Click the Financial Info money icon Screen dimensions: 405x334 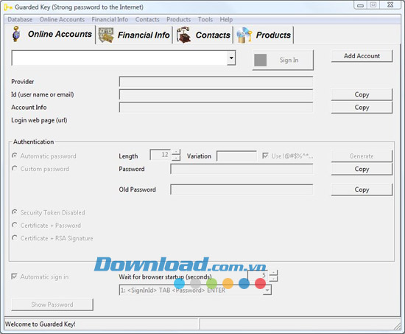[106, 35]
